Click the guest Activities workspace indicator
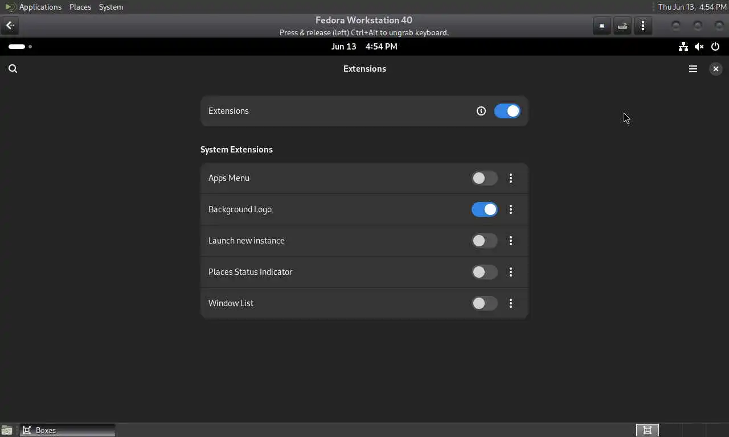729x437 pixels. coord(20,47)
